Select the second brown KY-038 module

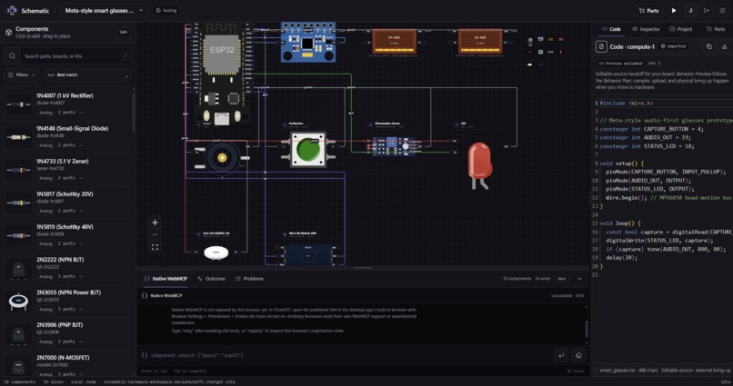pyautogui.click(x=480, y=42)
